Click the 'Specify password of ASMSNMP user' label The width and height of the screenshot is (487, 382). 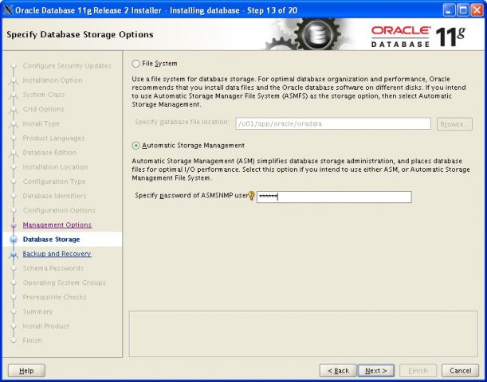click(191, 196)
